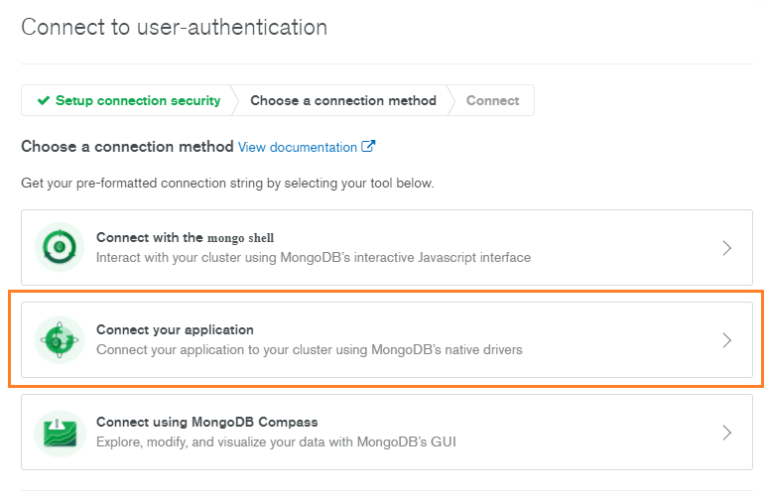Pick the 'Connect using MongoDB Compass' title
768x503 pixels.
(206, 422)
